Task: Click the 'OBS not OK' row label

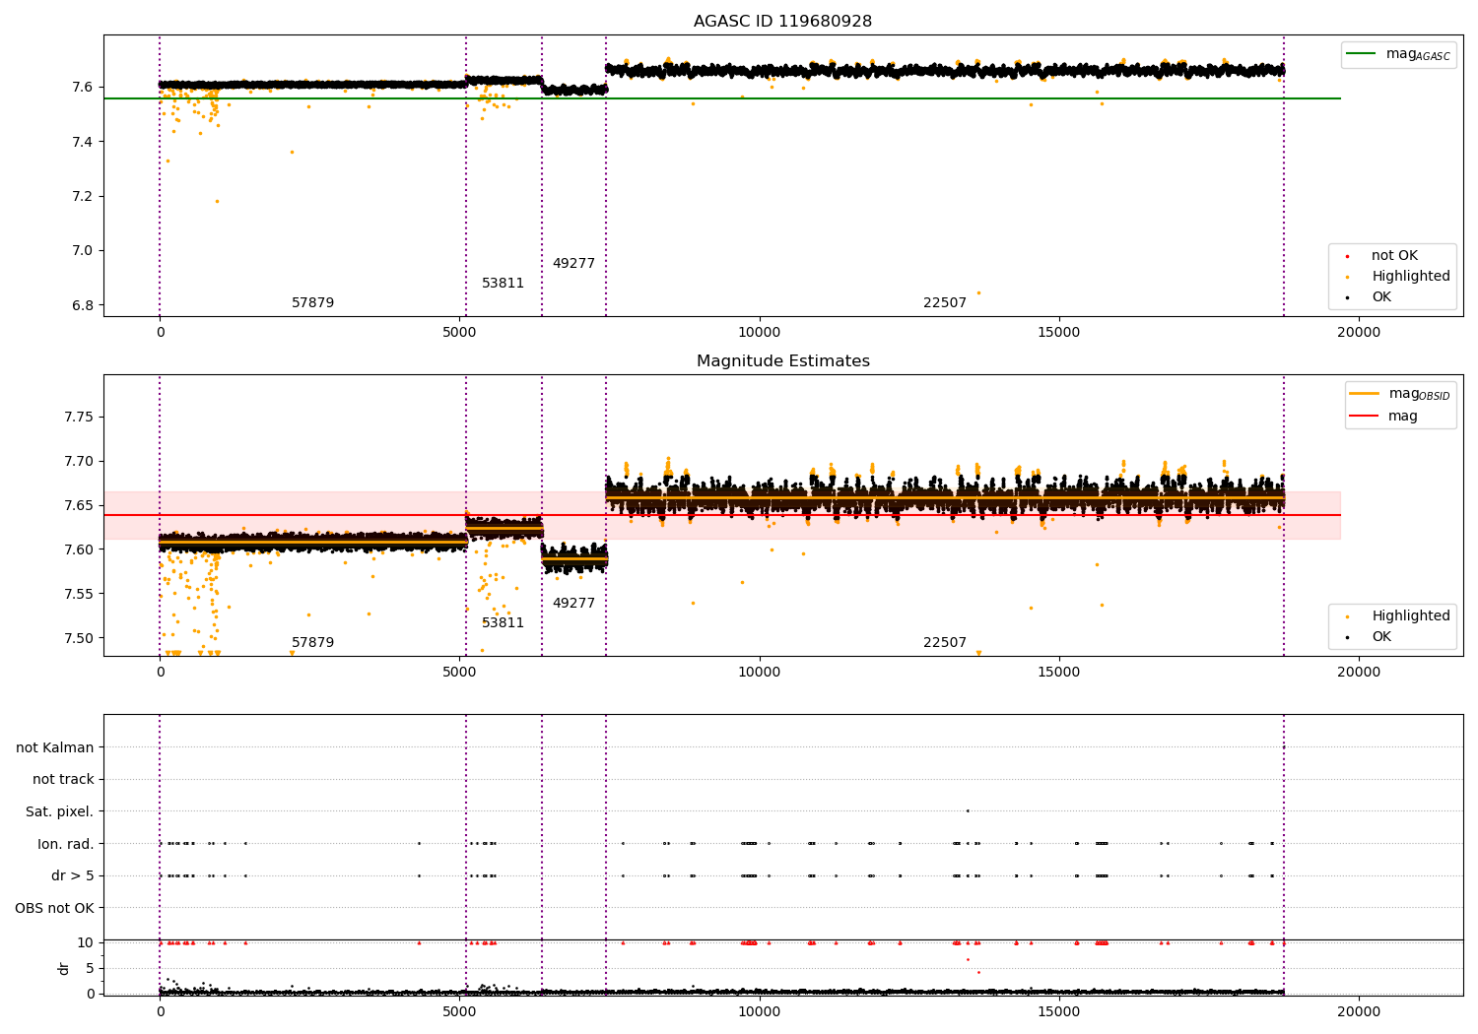Action: pos(54,908)
